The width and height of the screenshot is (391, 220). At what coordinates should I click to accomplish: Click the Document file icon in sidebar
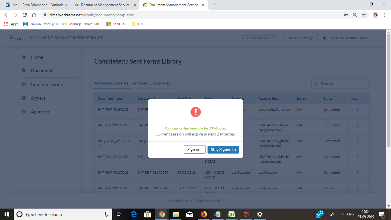coord(24,70)
